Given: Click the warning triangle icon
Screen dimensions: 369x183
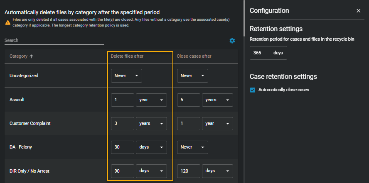Looking at the screenshot, I should pyautogui.click(x=7, y=22).
